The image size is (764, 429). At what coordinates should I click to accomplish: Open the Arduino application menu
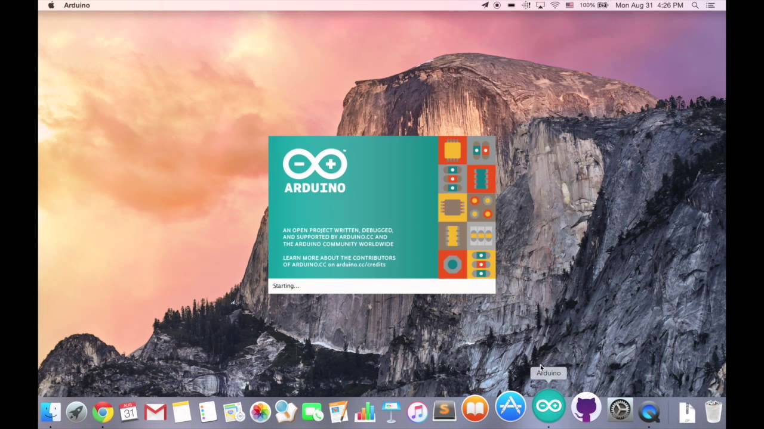pos(76,5)
